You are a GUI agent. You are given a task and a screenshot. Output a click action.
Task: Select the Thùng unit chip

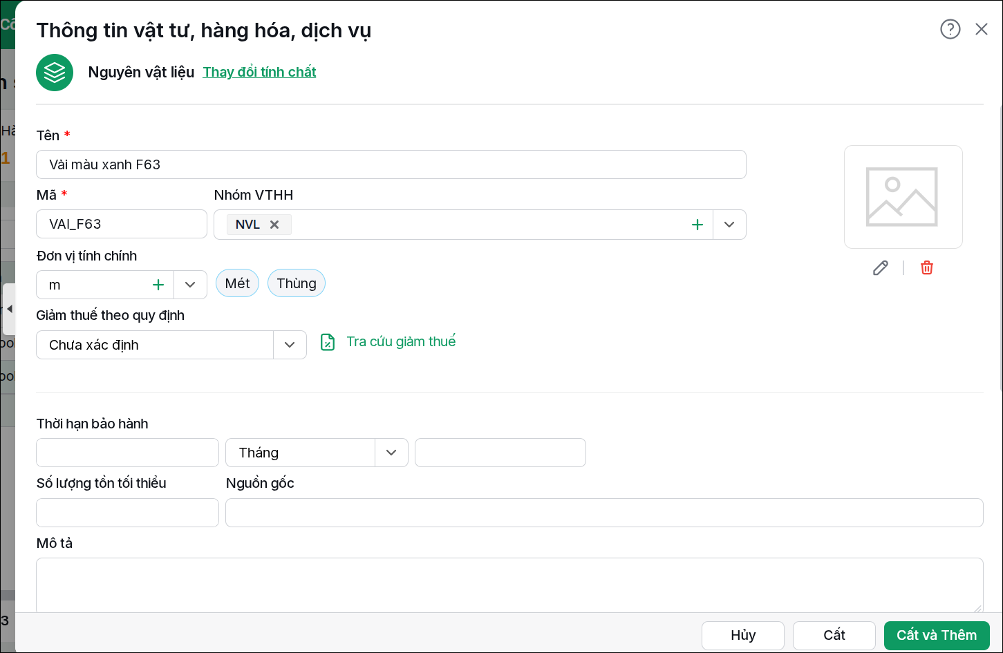tap(297, 283)
